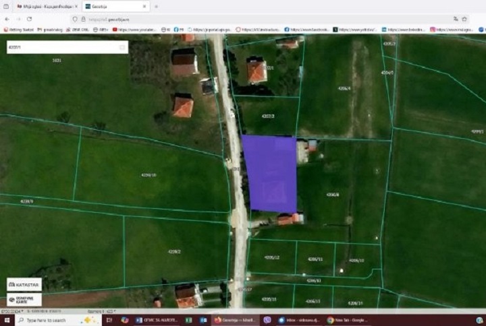
Task: Open a new browser tab with plus icon
Action: 156,6
